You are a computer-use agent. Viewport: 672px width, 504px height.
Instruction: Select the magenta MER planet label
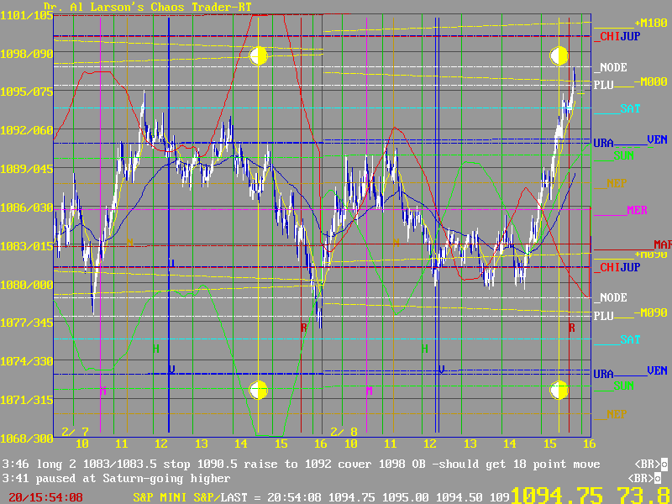coord(637,210)
